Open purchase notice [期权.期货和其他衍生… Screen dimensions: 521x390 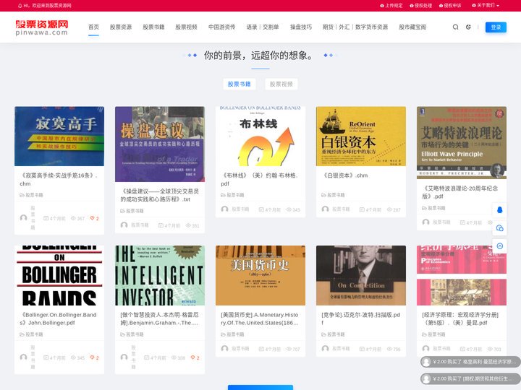[470, 378]
